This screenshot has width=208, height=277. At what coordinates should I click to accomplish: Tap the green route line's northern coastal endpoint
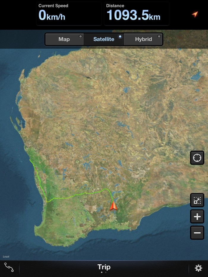pyautogui.click(x=30, y=160)
